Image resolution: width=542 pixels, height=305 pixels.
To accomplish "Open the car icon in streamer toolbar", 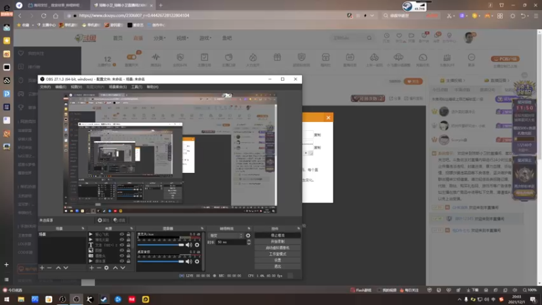I will coord(375,57).
